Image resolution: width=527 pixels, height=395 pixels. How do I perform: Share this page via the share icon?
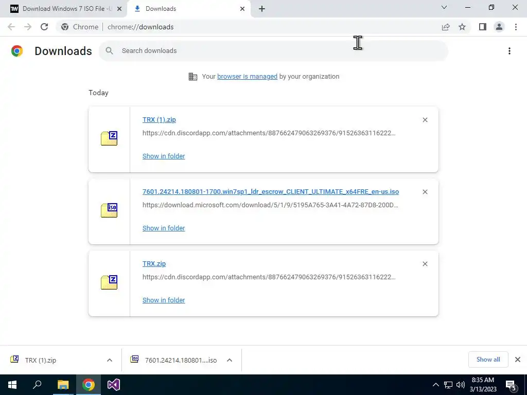446,27
